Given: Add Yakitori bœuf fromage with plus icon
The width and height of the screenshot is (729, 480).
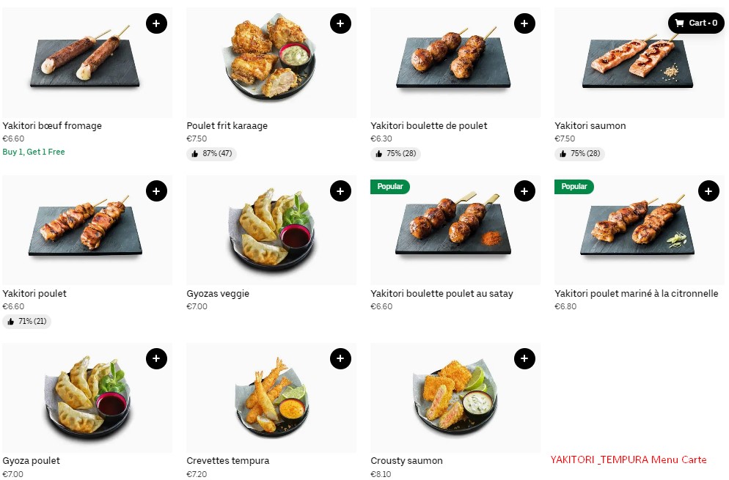Looking at the screenshot, I should tap(156, 23).
